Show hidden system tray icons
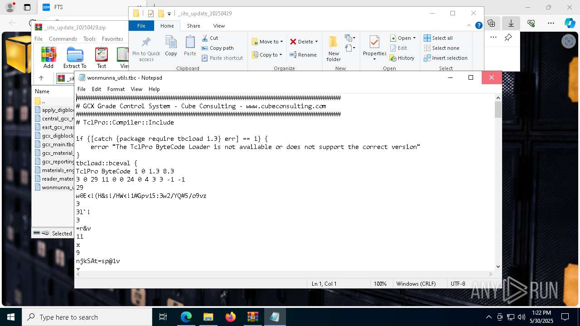 (x=488, y=317)
